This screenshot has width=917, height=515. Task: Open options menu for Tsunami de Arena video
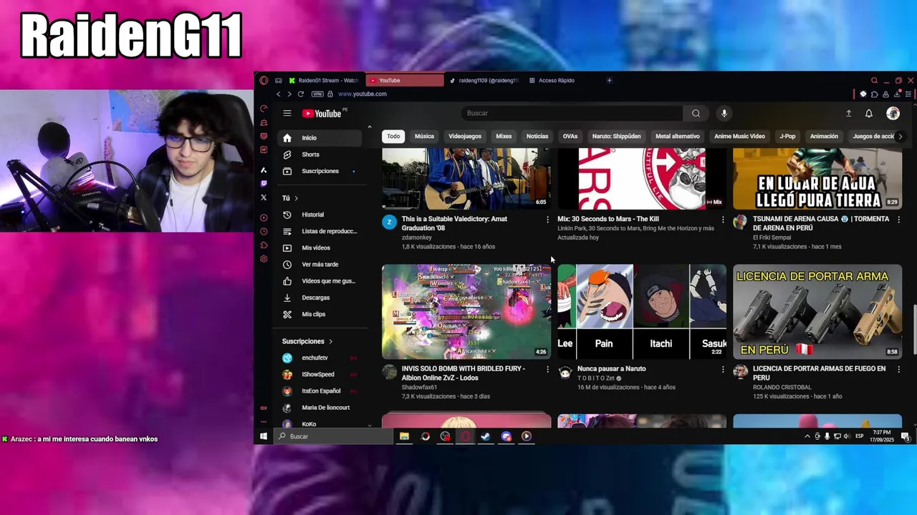tap(898, 220)
